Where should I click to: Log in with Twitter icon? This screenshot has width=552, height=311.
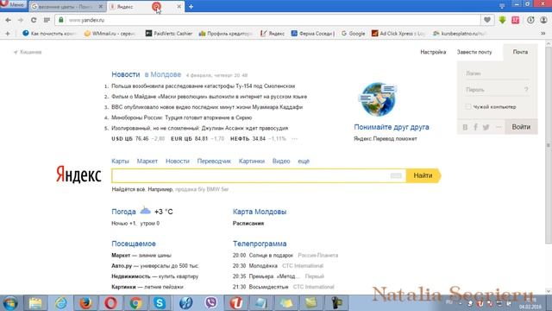point(486,127)
